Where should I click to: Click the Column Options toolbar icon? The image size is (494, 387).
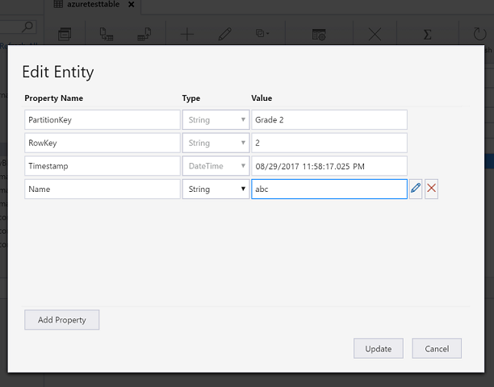[319, 35]
